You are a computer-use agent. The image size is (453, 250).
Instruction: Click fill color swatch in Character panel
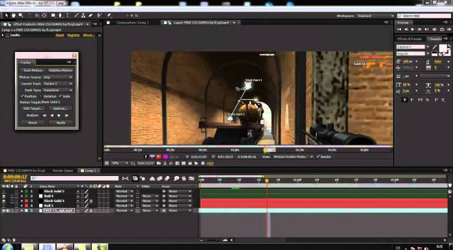click(443, 48)
